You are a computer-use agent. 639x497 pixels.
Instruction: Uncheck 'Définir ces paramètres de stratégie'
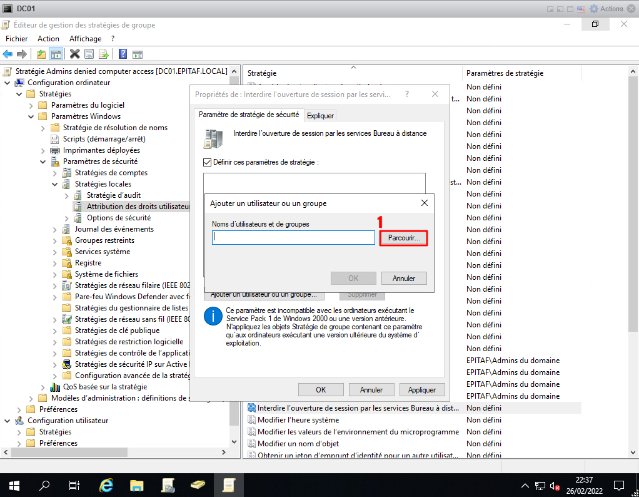click(208, 162)
